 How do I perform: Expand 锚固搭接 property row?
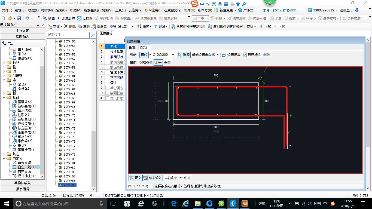[x=107, y=93]
